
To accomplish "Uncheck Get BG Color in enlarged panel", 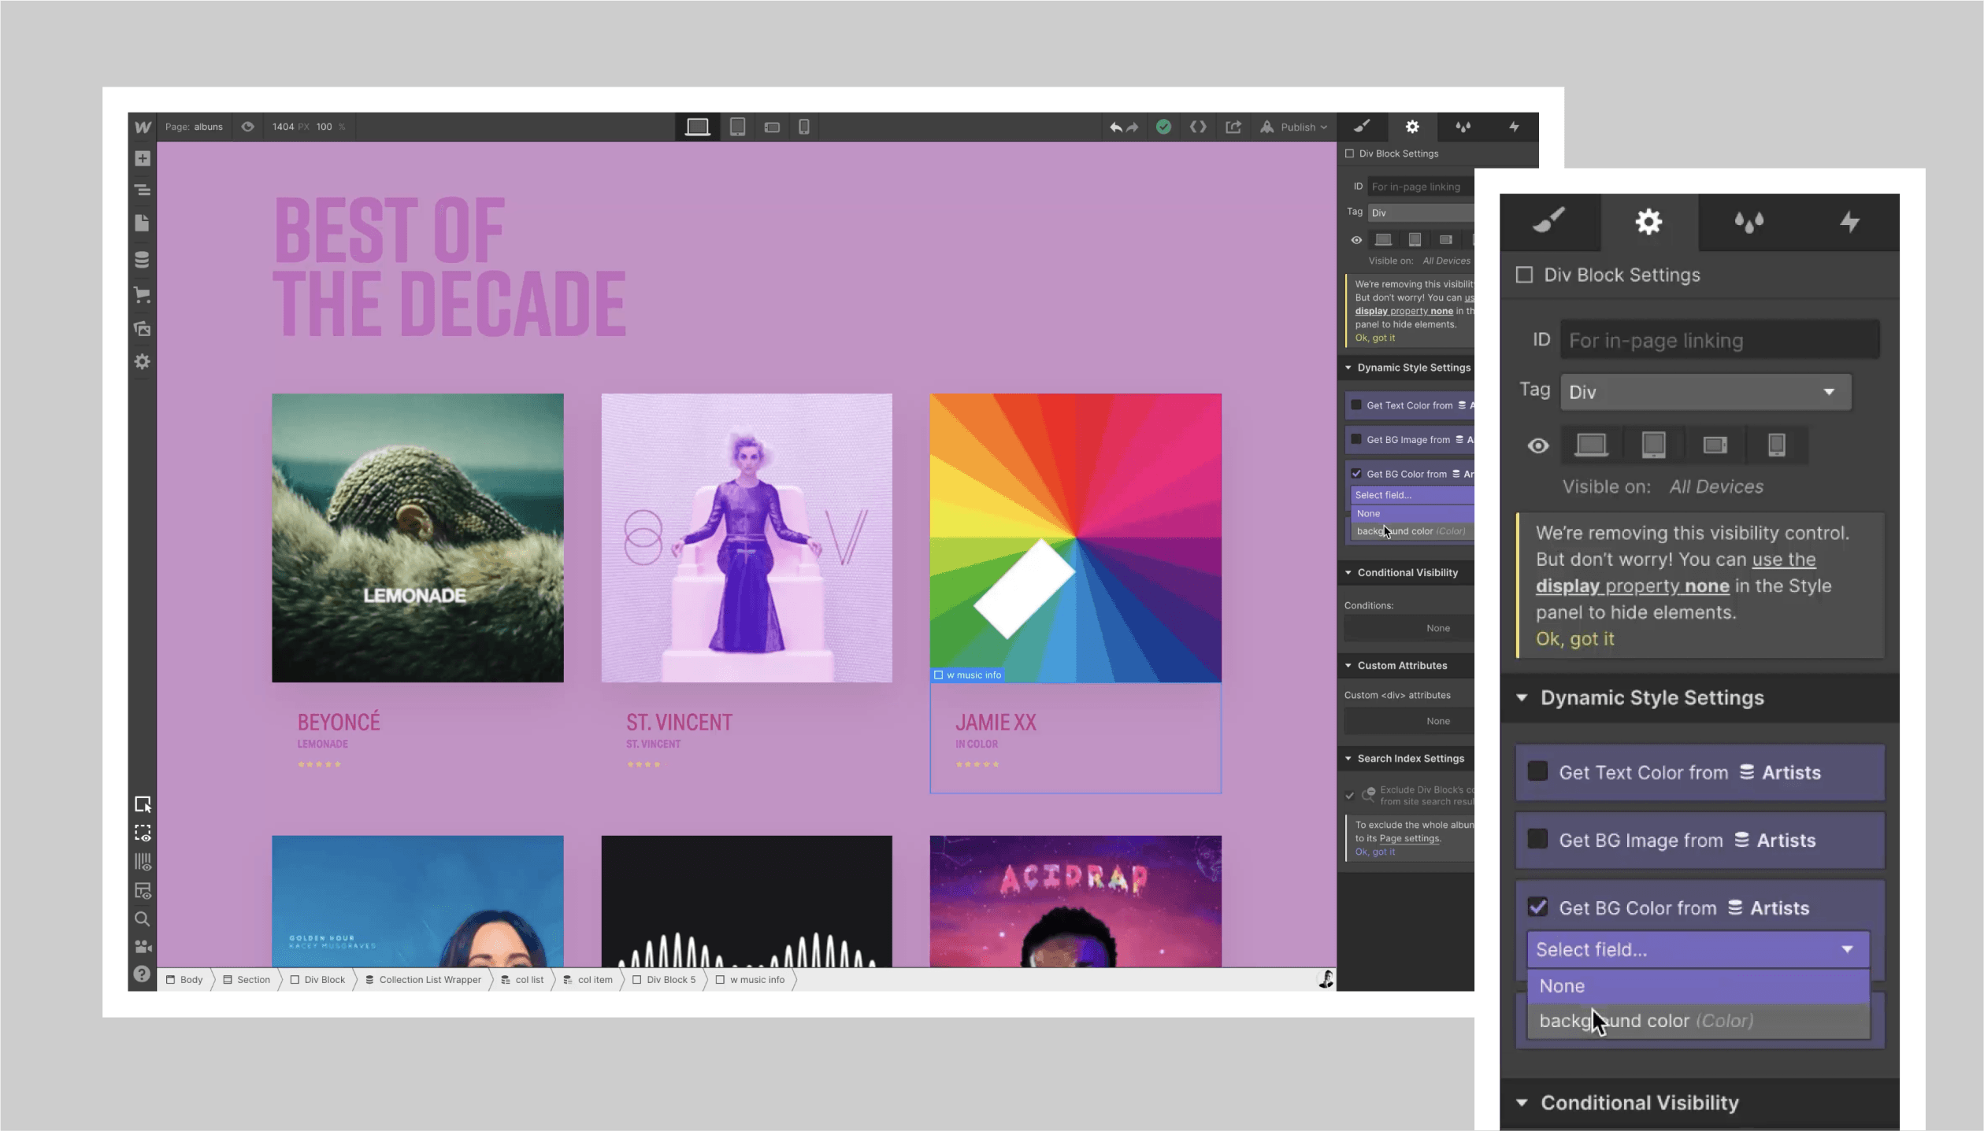I will click(x=1537, y=907).
